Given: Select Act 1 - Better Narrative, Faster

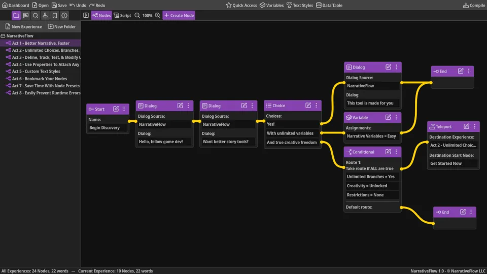Looking at the screenshot, I should [41, 43].
